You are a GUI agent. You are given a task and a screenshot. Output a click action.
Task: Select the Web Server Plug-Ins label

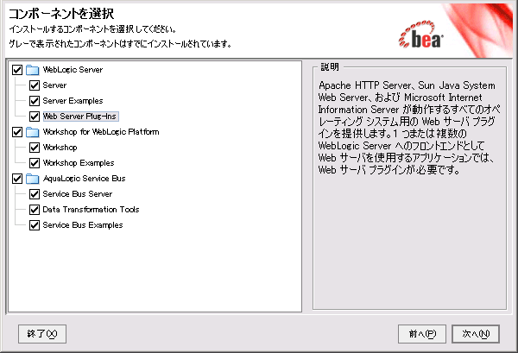[x=80, y=117]
